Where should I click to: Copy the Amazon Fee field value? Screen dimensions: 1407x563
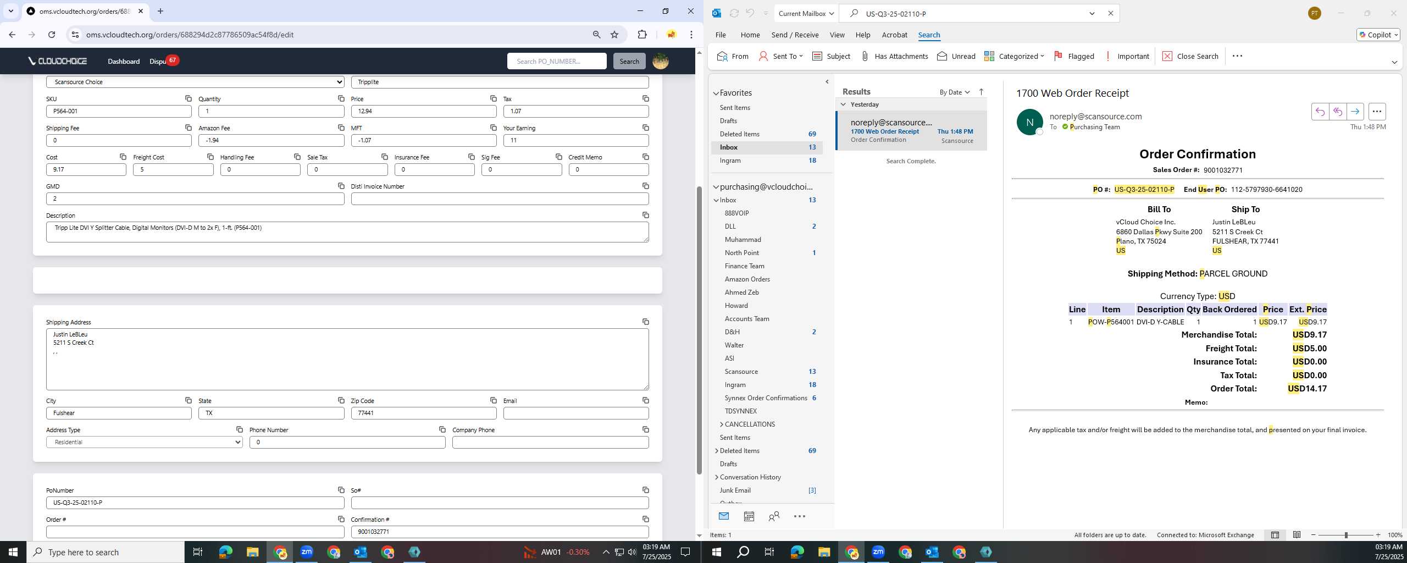pyautogui.click(x=341, y=128)
